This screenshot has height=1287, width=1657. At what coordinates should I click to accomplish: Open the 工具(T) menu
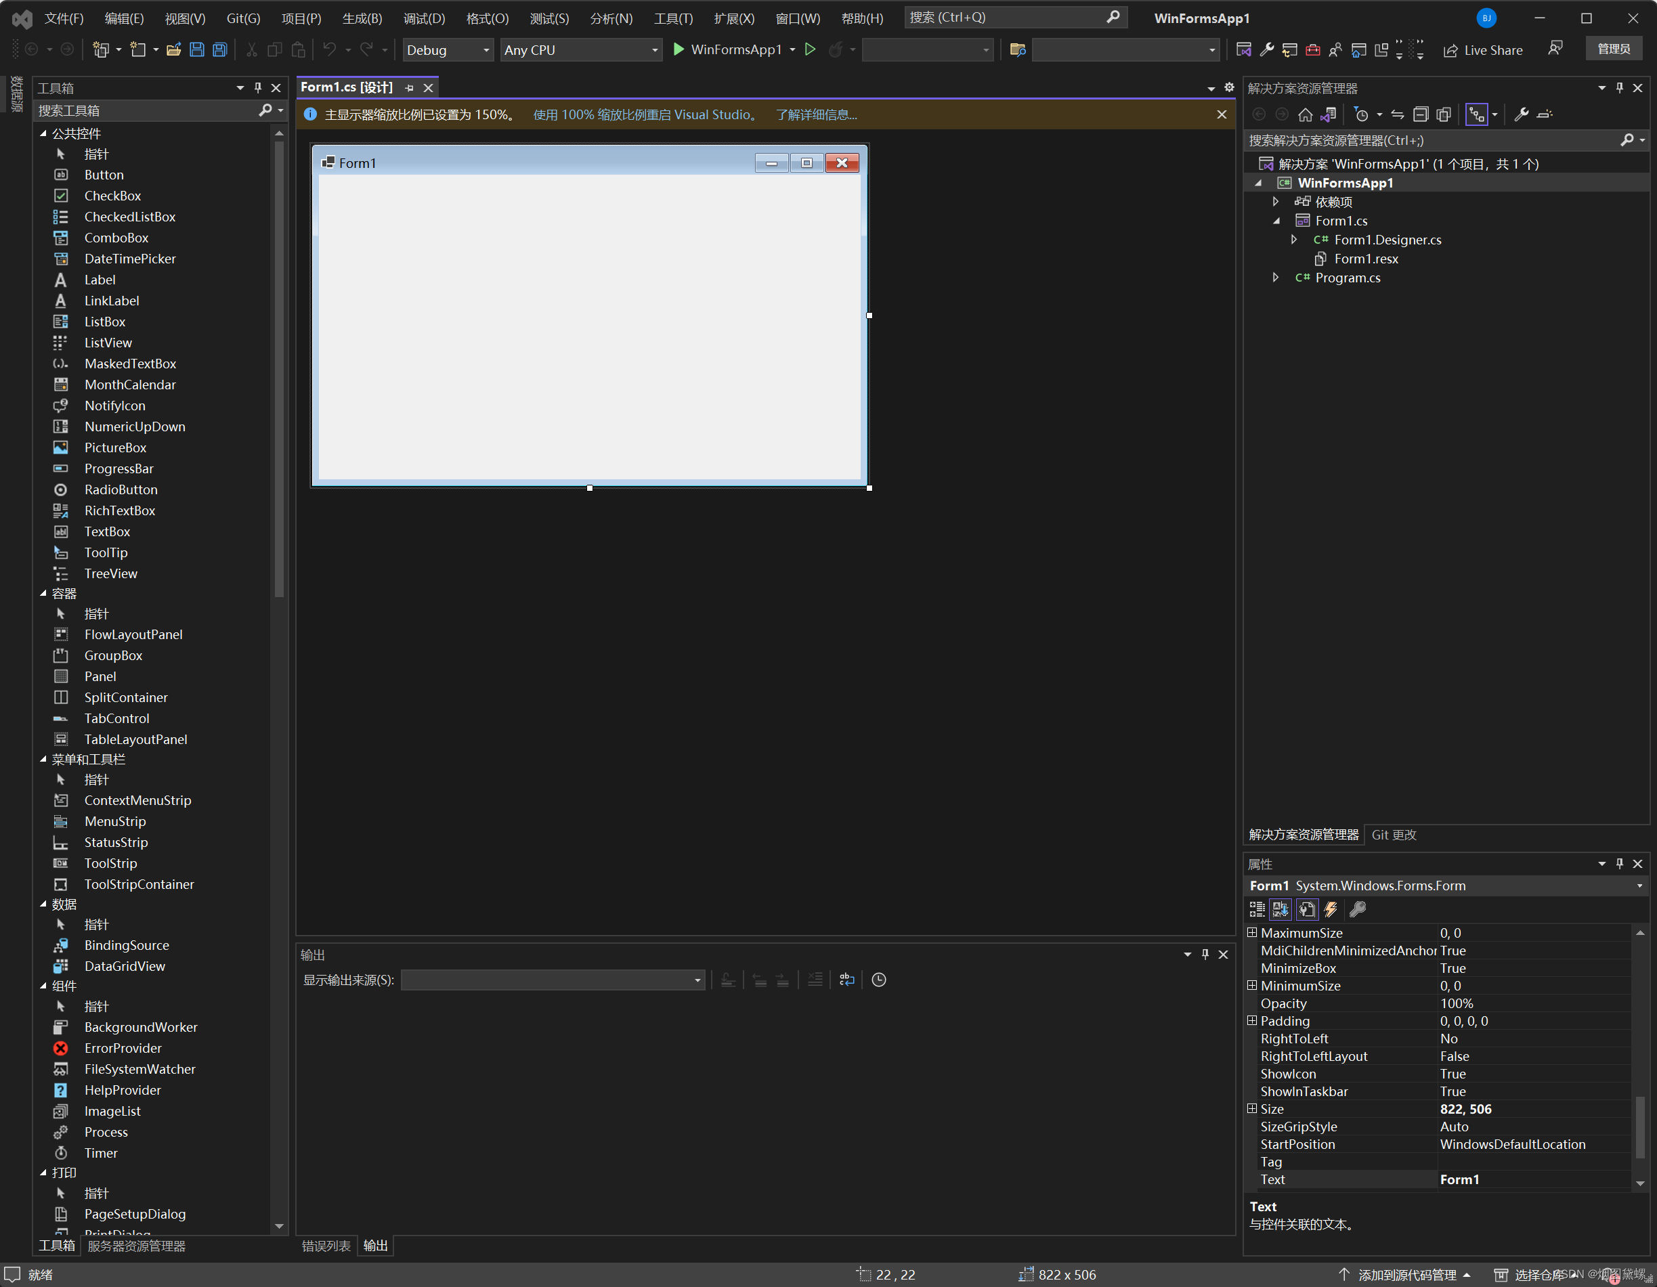[673, 18]
